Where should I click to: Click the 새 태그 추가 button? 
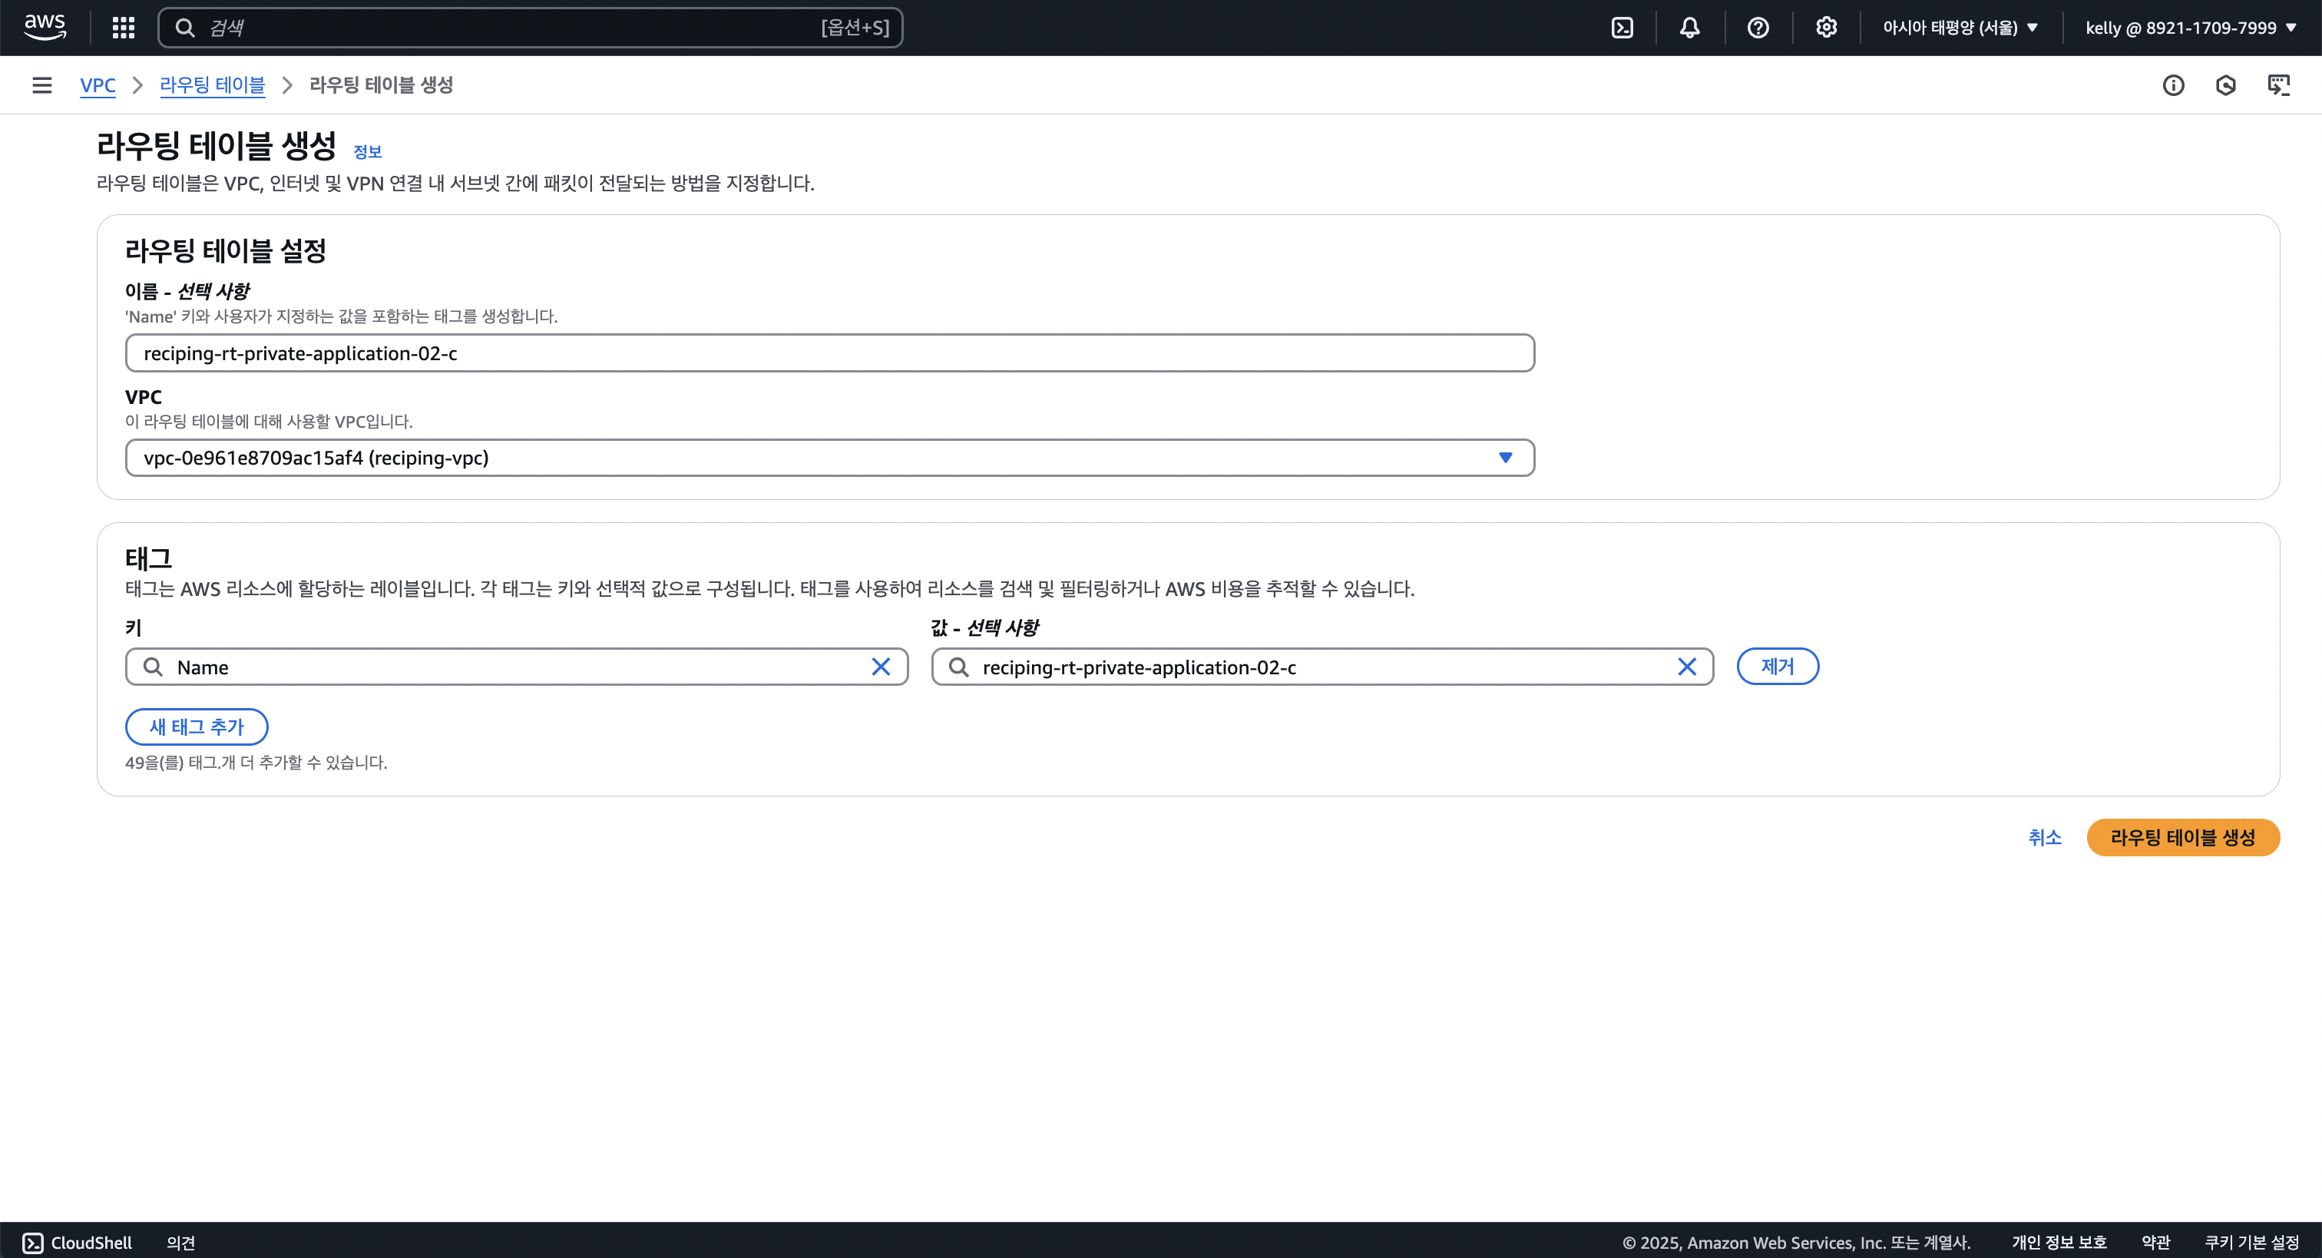point(197,726)
